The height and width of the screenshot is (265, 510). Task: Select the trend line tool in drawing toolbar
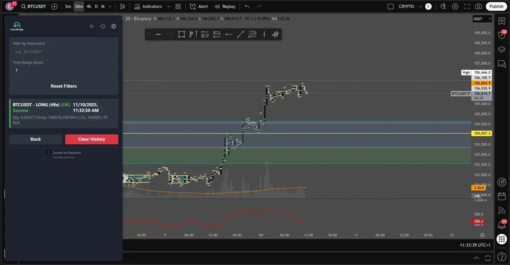[241, 34]
